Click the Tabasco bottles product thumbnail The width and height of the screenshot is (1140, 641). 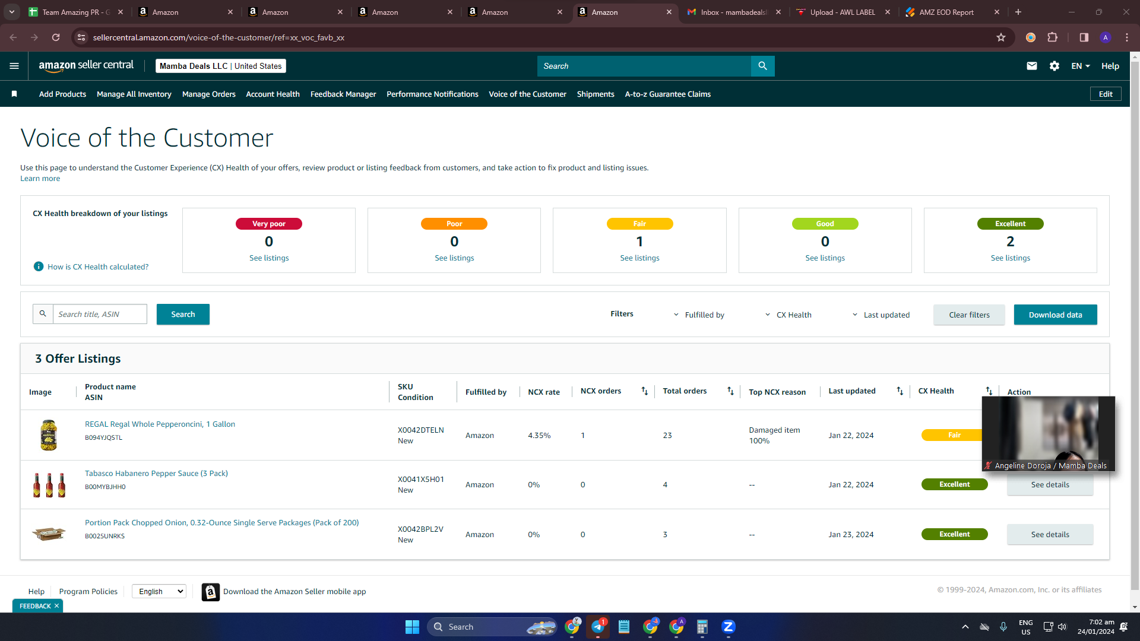click(x=49, y=484)
